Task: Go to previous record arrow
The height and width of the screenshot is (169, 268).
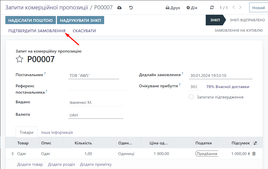Action: (x=234, y=8)
